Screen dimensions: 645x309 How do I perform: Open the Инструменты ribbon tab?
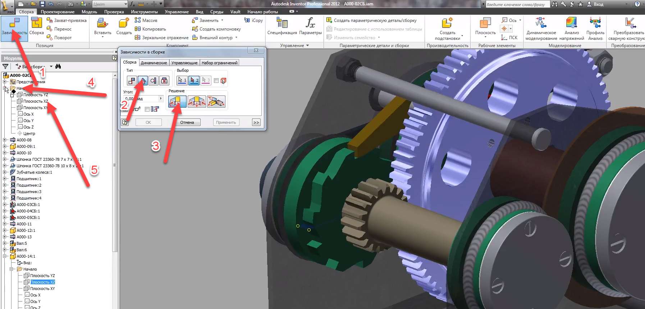point(144,12)
